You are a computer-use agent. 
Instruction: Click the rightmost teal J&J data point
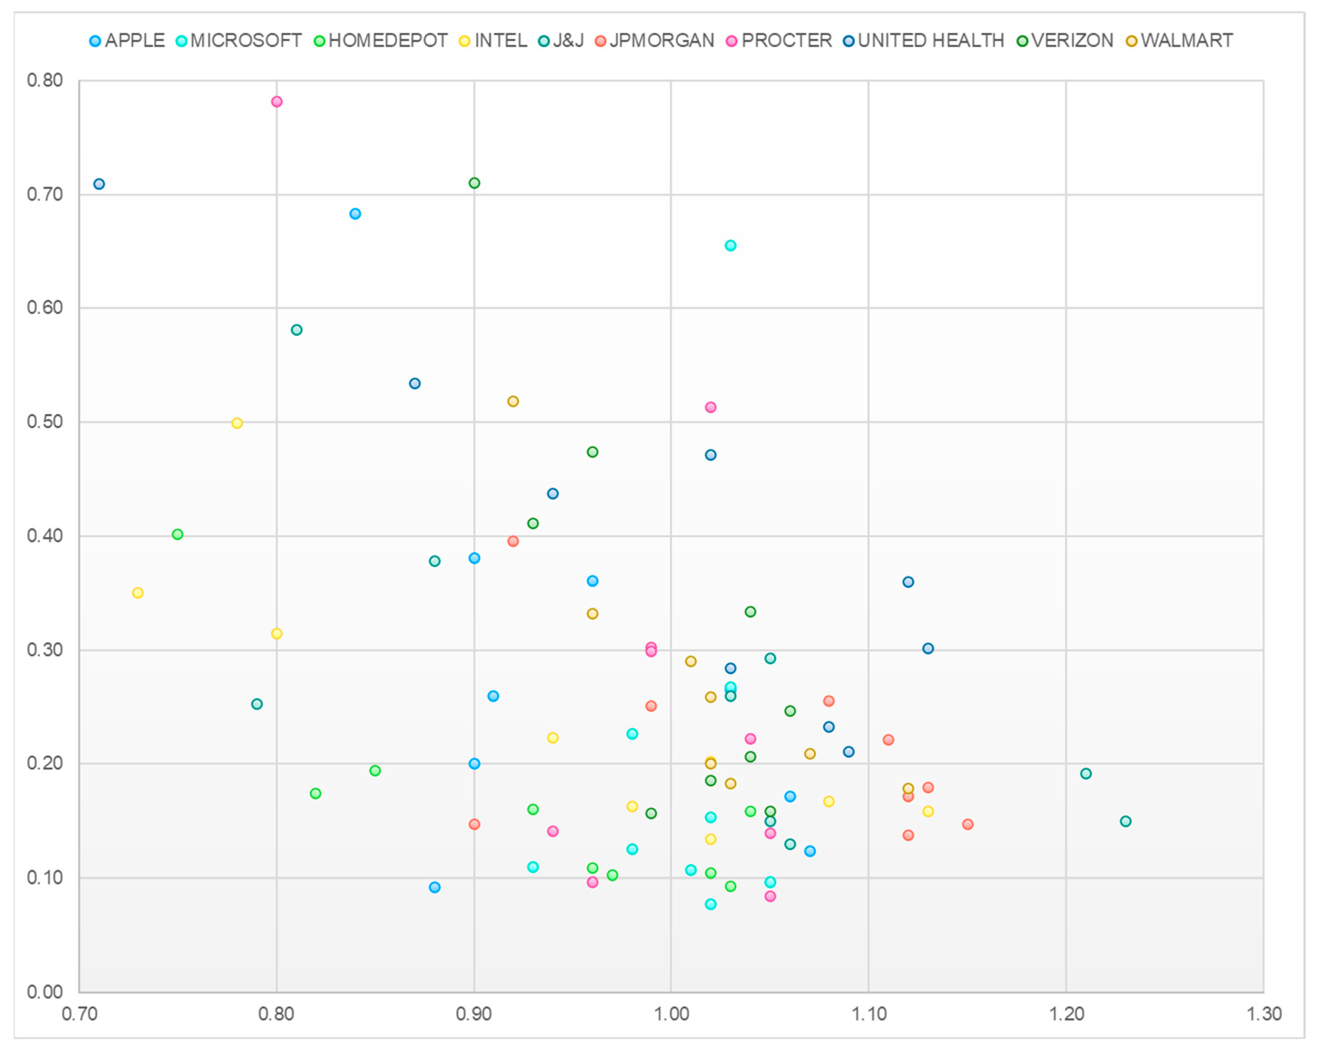click(x=1125, y=821)
